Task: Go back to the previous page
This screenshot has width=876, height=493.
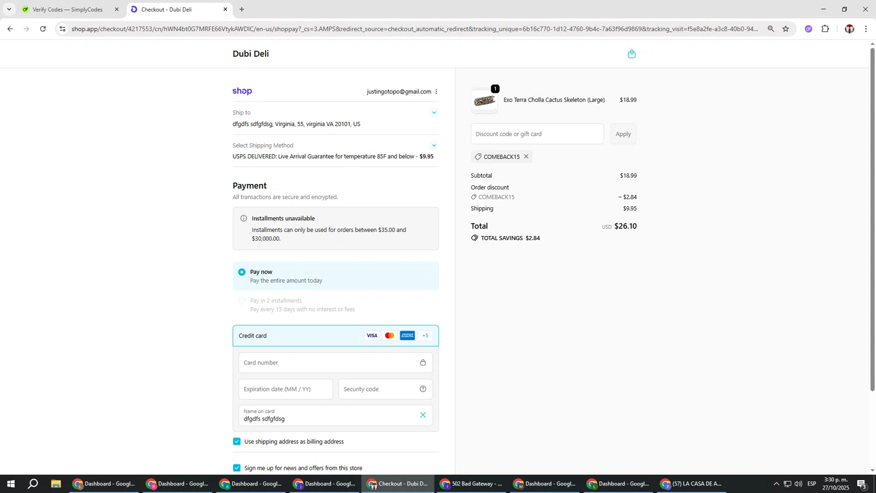Action: pyautogui.click(x=10, y=29)
